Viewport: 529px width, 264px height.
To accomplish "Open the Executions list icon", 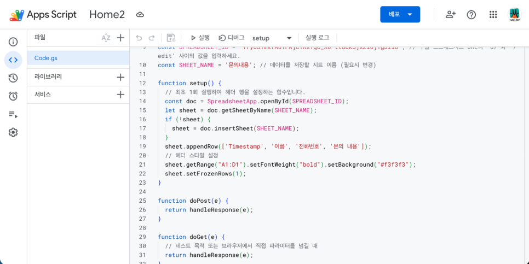I will pos(13,114).
